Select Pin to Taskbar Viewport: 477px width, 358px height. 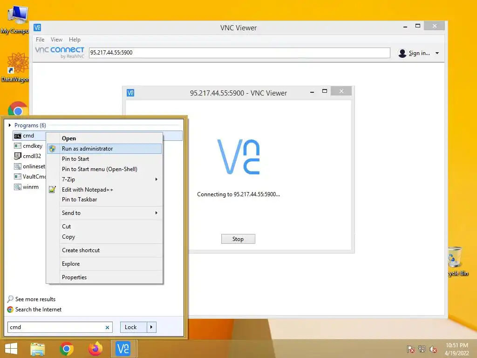[104, 200]
